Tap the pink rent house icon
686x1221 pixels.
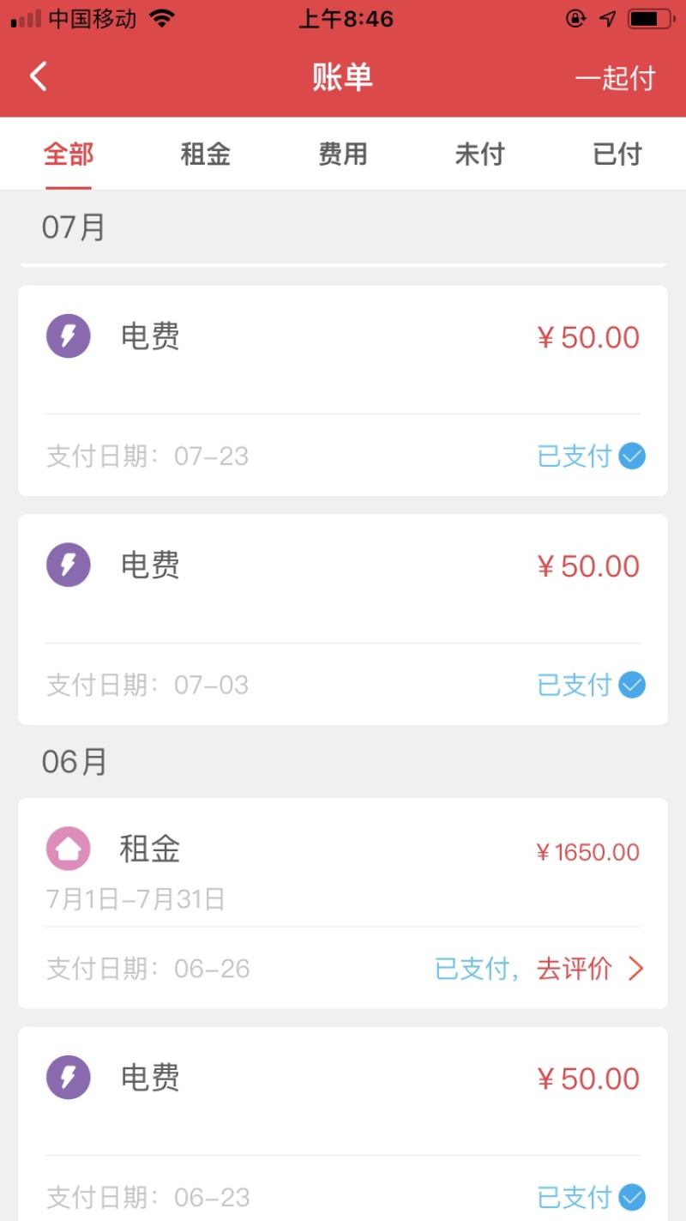(x=68, y=849)
